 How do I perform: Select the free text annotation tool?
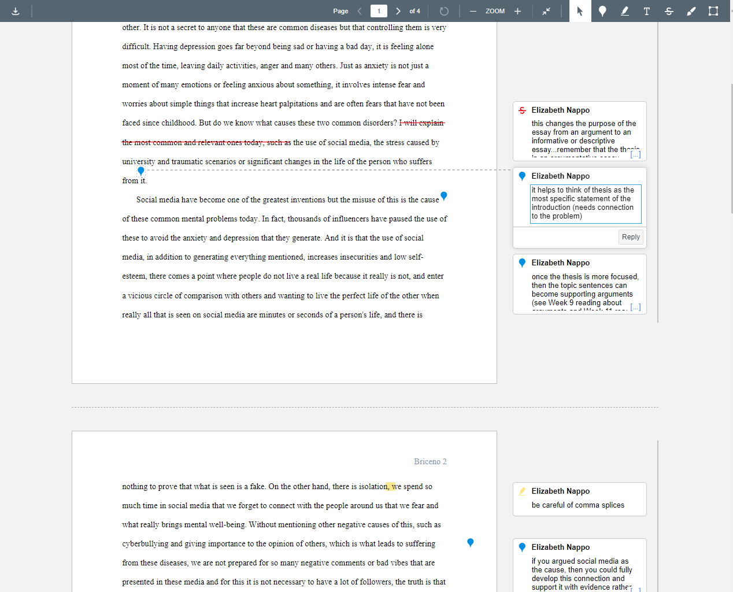pos(646,11)
